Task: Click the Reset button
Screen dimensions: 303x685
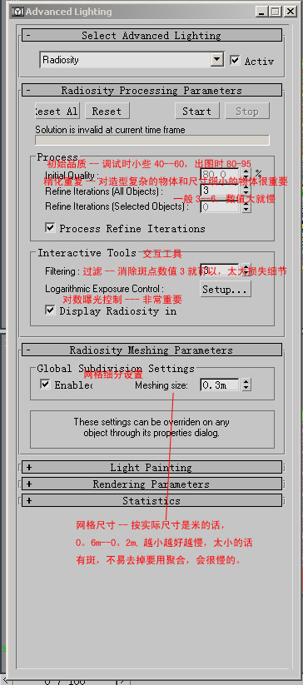Action: (x=107, y=111)
